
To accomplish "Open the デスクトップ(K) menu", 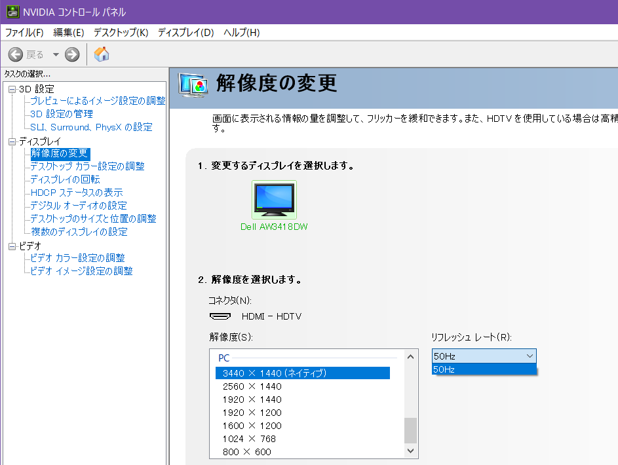I will coord(121,33).
